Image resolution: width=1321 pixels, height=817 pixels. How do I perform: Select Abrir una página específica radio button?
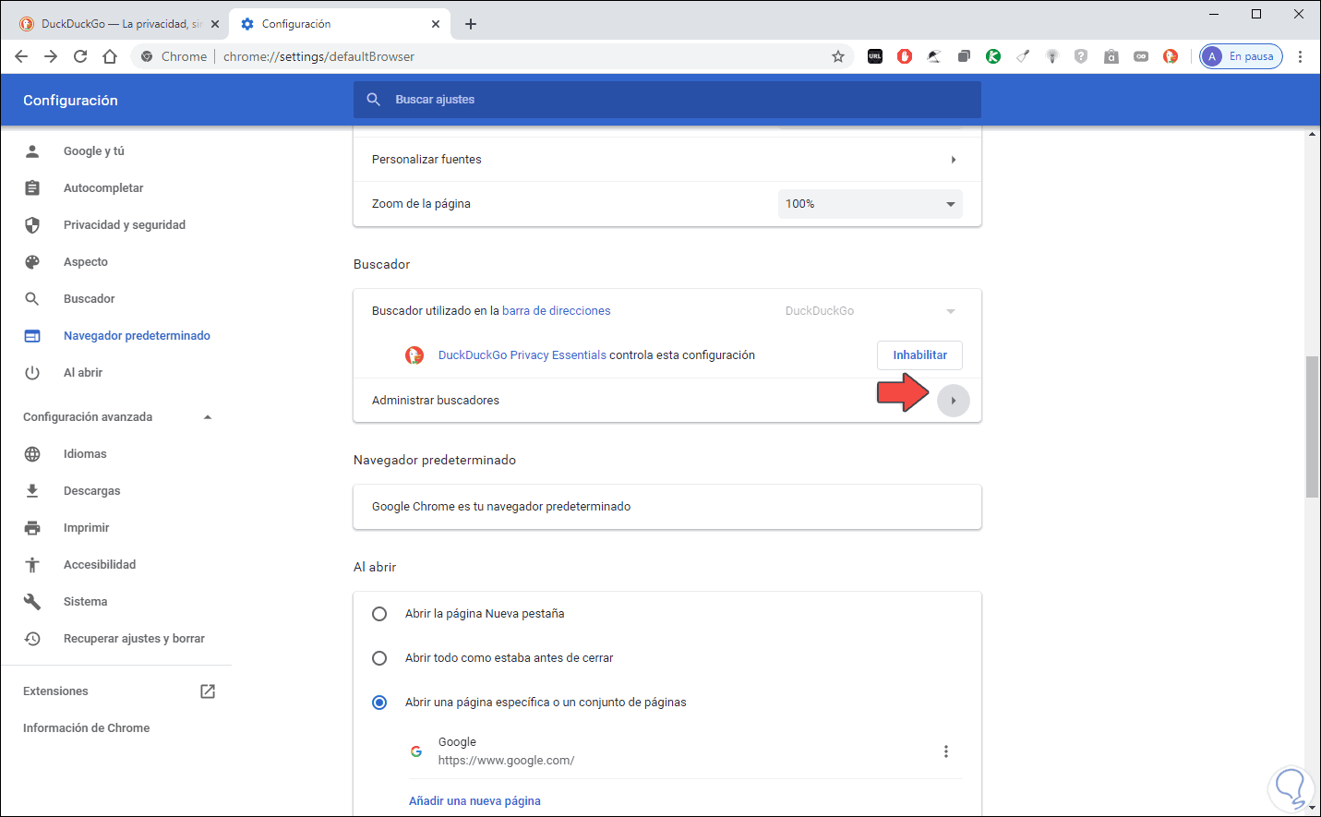pos(379,703)
